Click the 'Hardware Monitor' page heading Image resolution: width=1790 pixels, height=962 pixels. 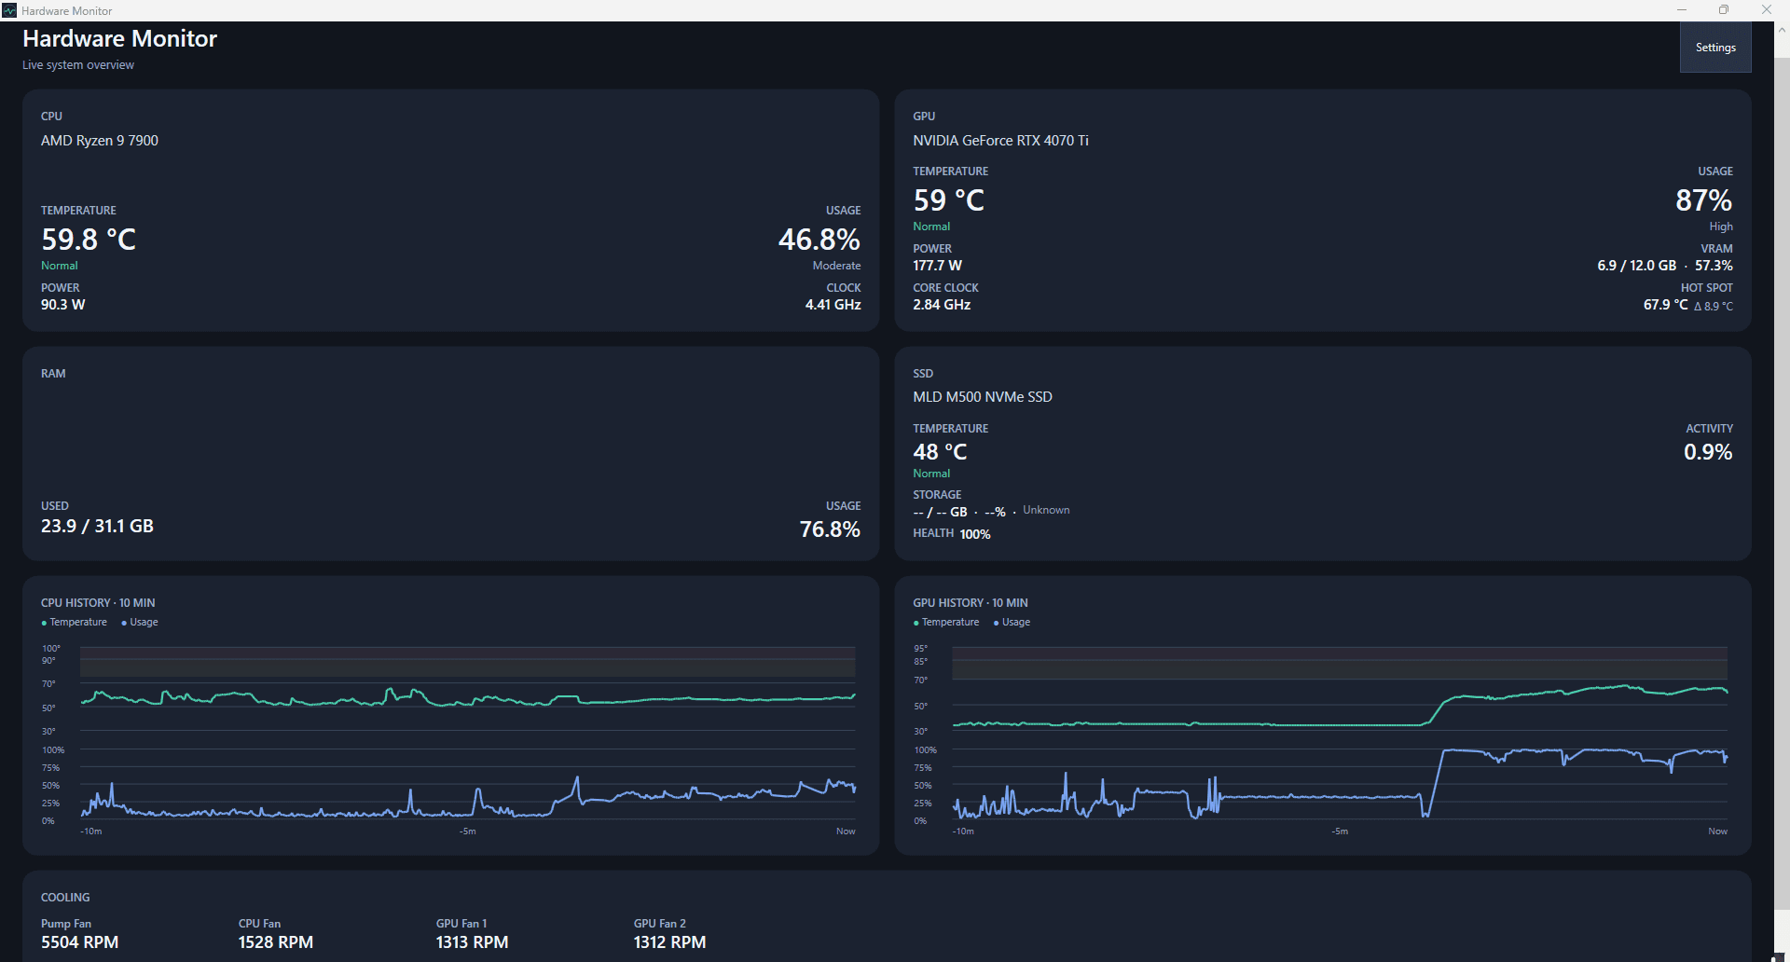(x=119, y=38)
